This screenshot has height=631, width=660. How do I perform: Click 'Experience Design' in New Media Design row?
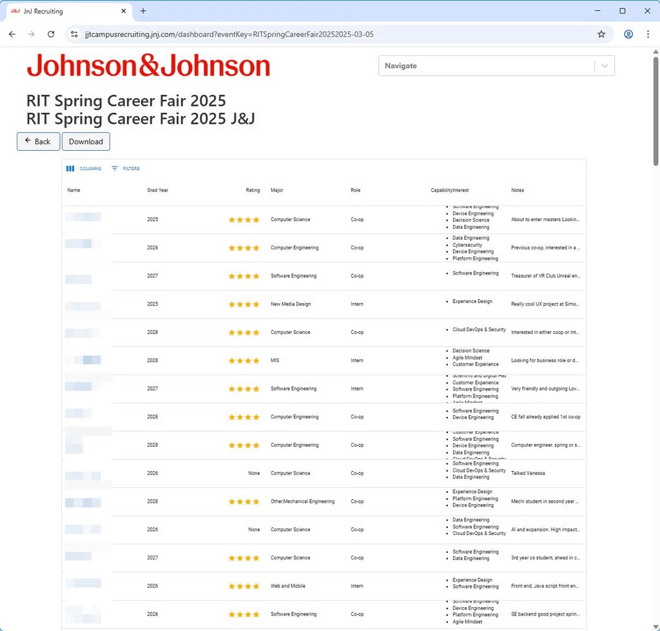point(472,302)
